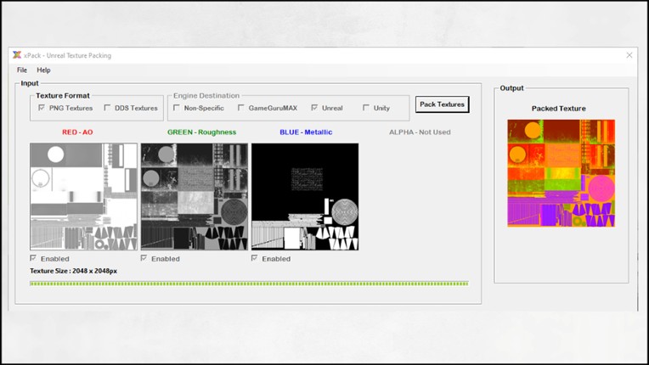
Task: Toggle Enabled checkbox under Roughness texture
Action: click(x=144, y=258)
